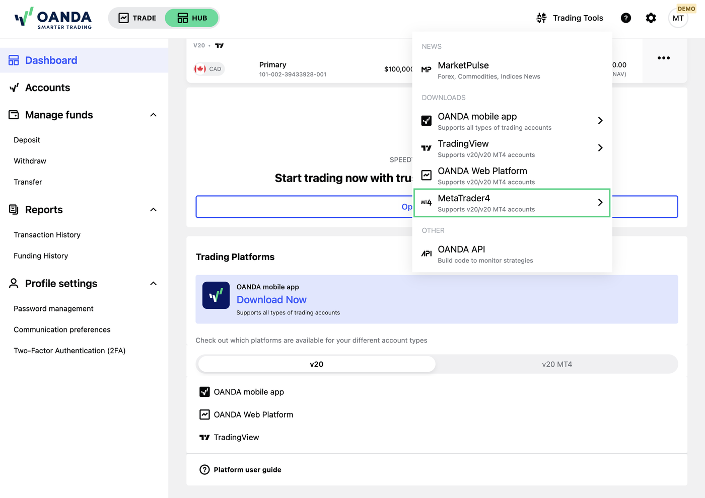Image resolution: width=705 pixels, height=498 pixels.
Task: Click the OANDA Web Platform list entry
Action: click(253, 414)
